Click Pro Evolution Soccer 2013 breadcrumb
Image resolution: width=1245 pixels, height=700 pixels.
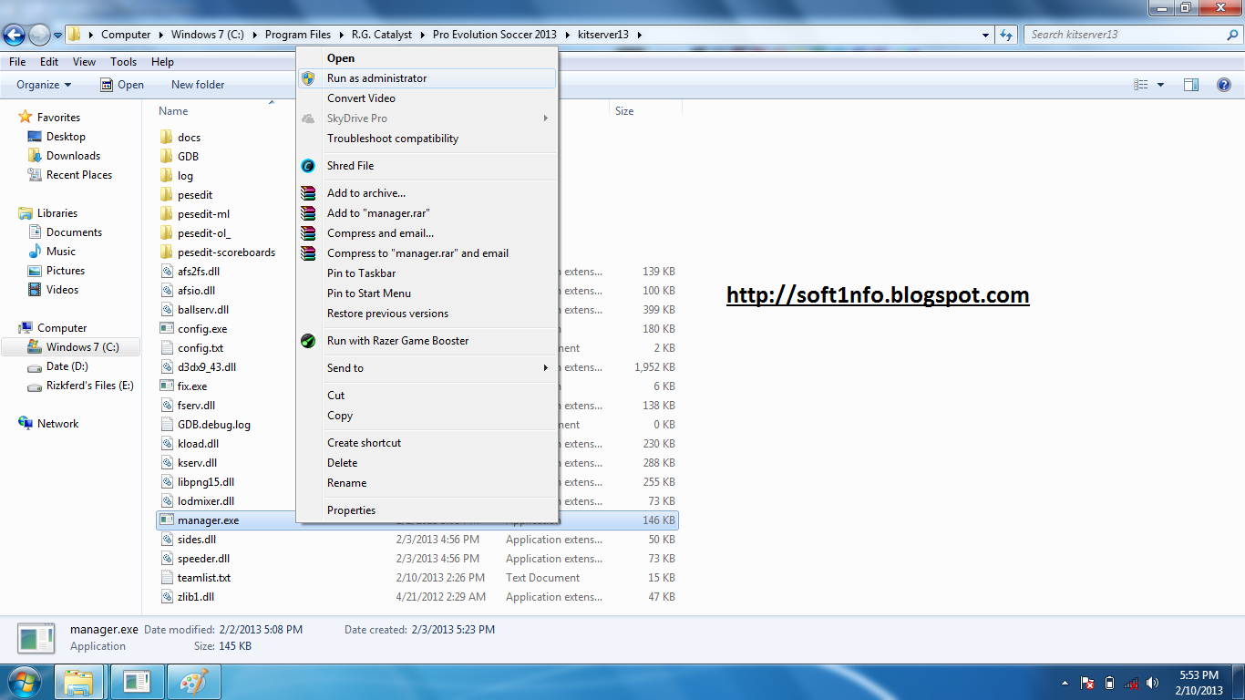(494, 35)
